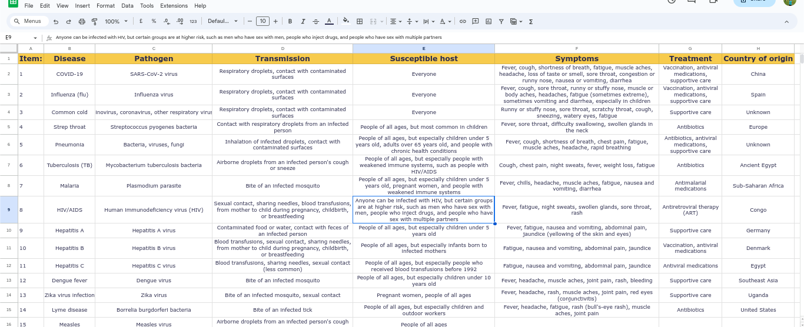Open the View menu
This screenshot has height=327, width=804.
click(x=62, y=5)
